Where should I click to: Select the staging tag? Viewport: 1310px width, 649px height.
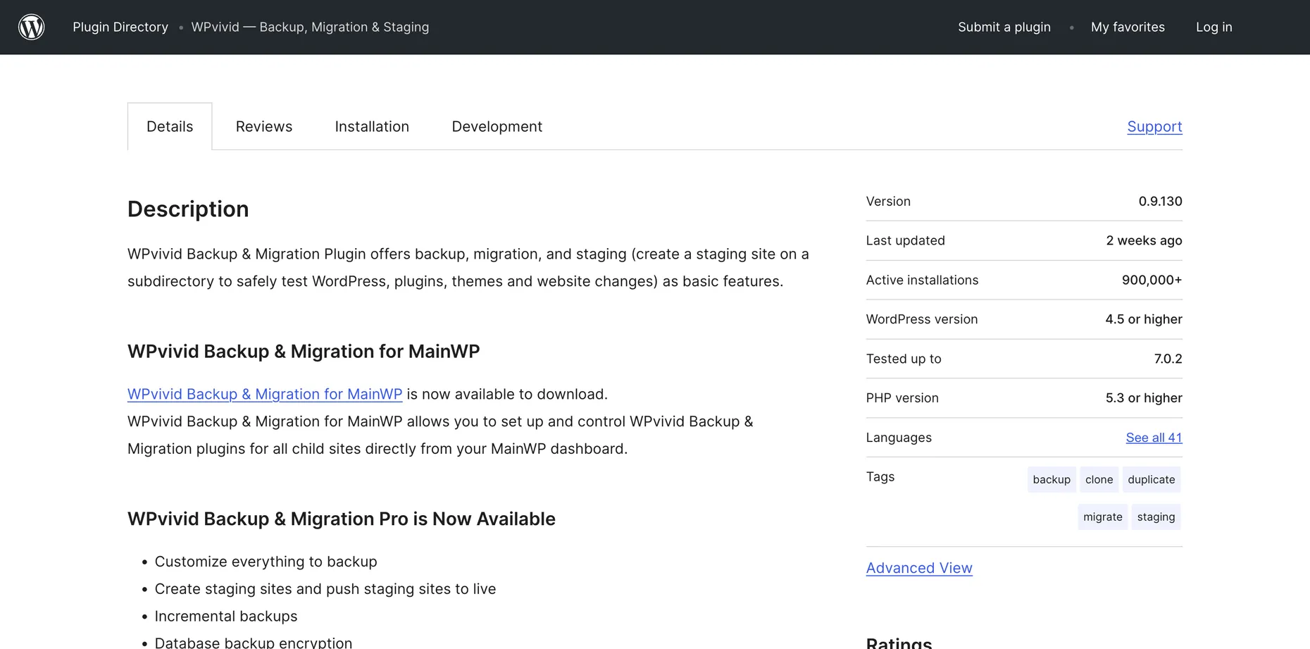click(x=1156, y=517)
